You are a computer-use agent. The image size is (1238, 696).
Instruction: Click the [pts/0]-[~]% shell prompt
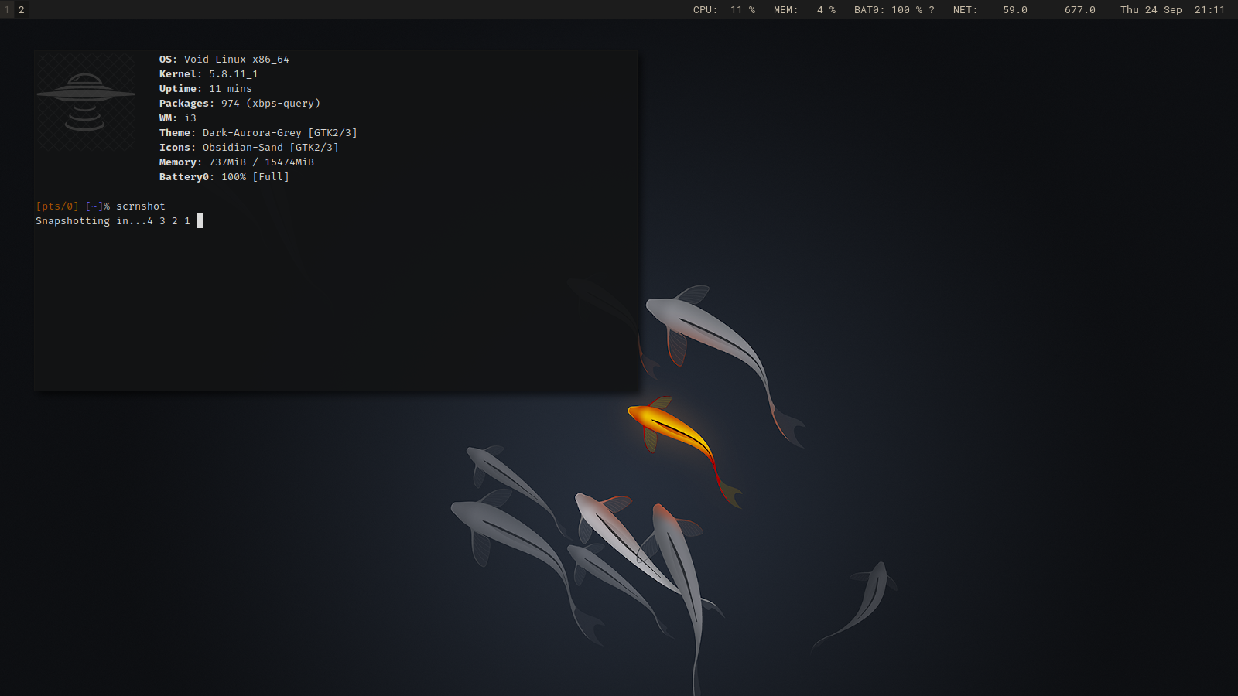[73, 206]
